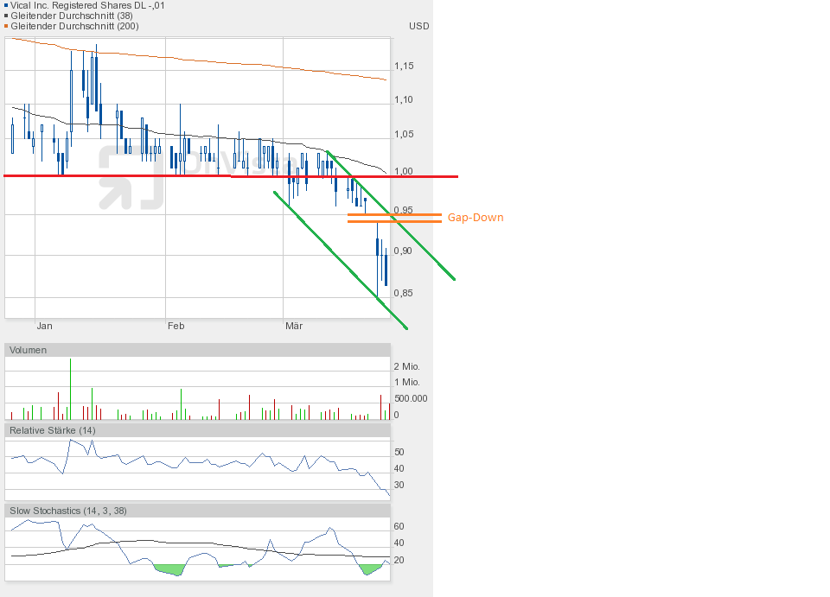
Task: Click the 'Gleitender Durchschnitt (200)' legend entry
Action: coord(74,26)
